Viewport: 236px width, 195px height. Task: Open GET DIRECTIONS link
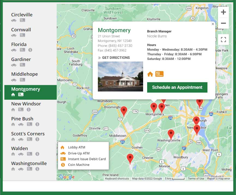tap(114, 58)
